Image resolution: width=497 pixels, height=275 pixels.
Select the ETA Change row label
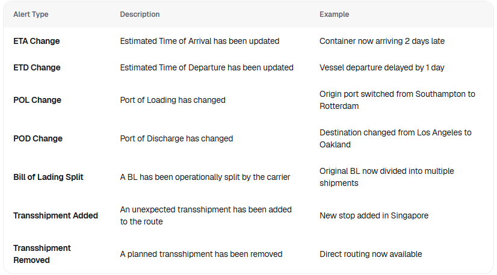click(37, 42)
